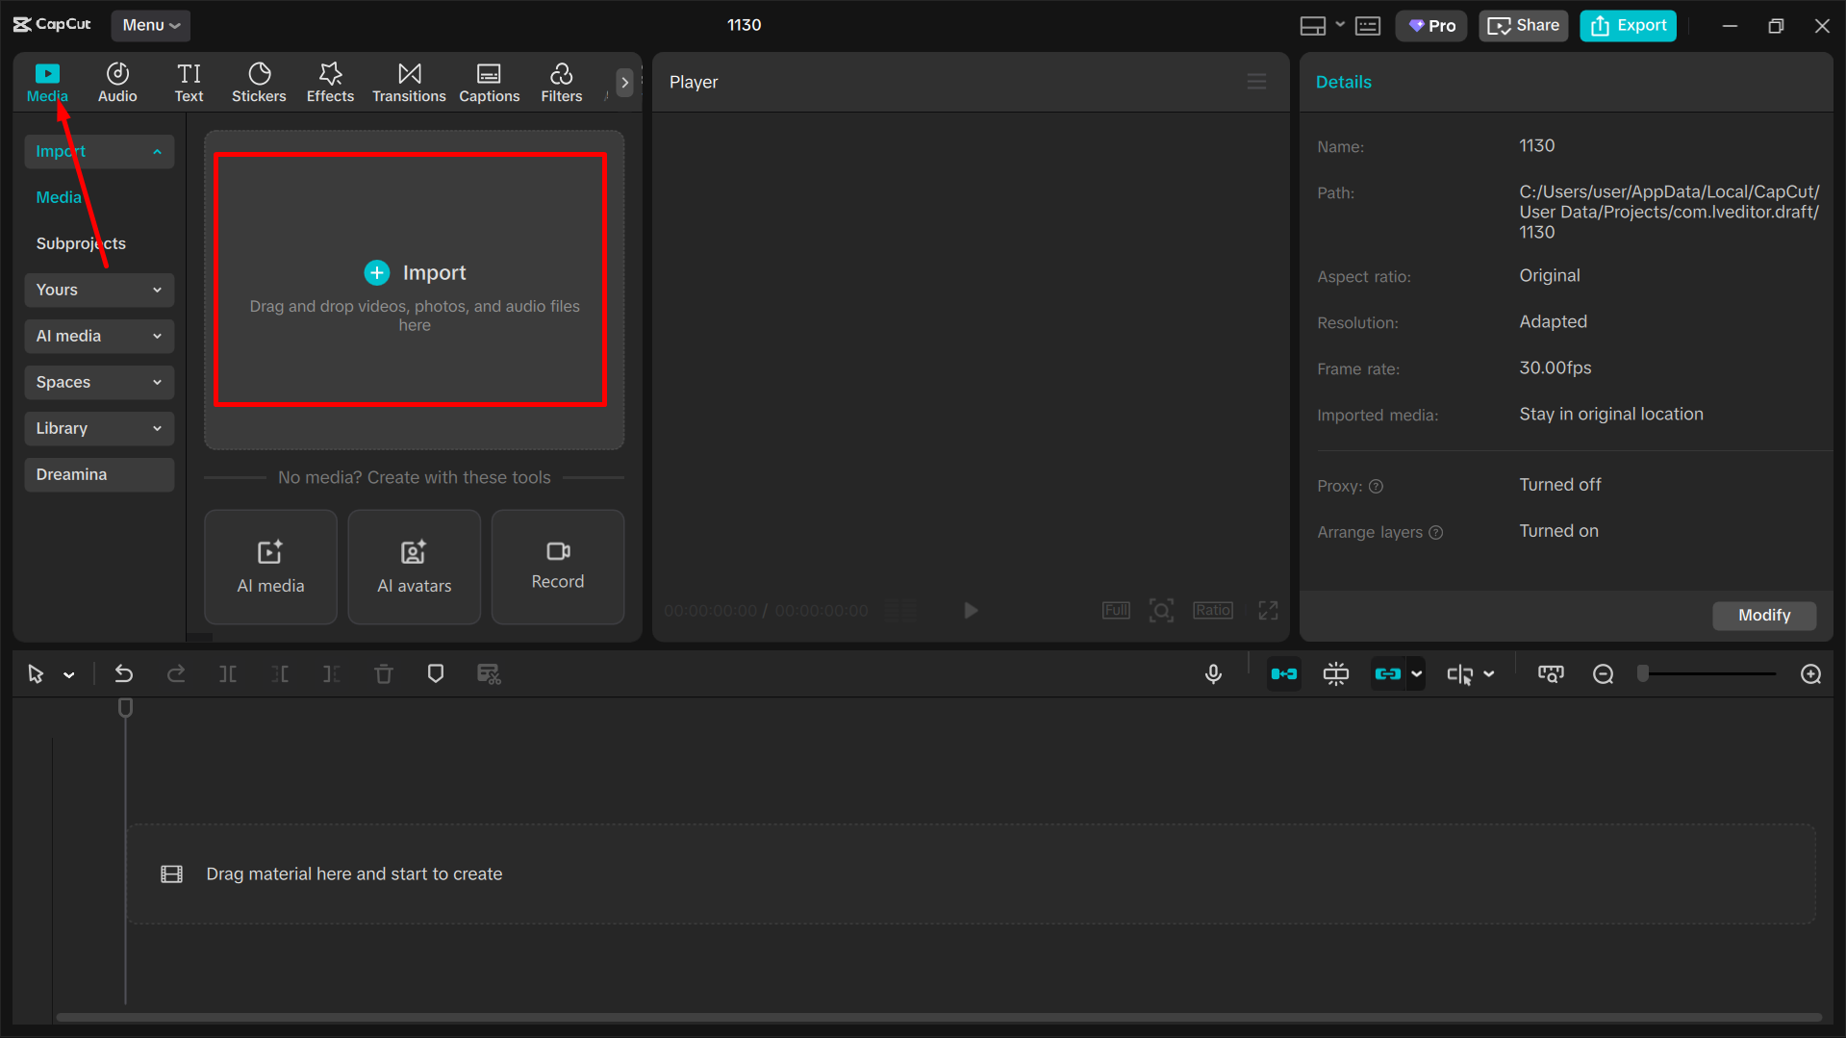
Task: Expand the AI media sidebar section
Action: pyautogui.click(x=98, y=336)
